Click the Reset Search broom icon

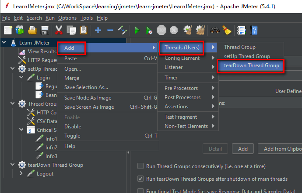(x=227, y=30)
